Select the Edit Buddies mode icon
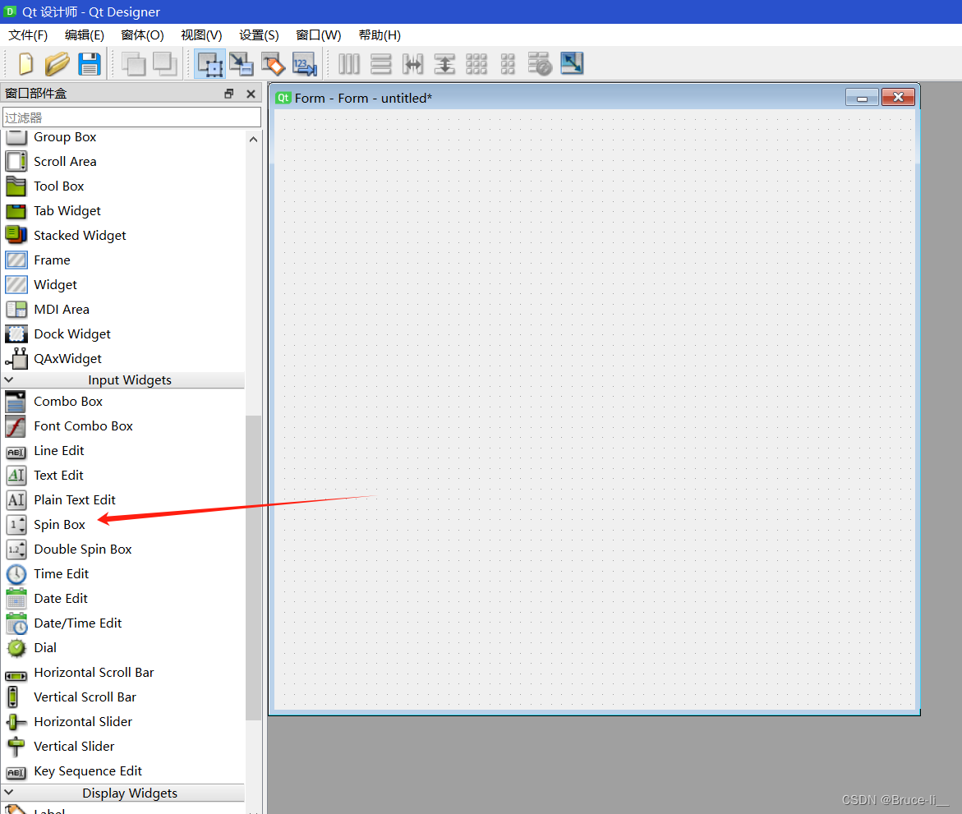Image resolution: width=962 pixels, height=814 pixels. coord(273,64)
